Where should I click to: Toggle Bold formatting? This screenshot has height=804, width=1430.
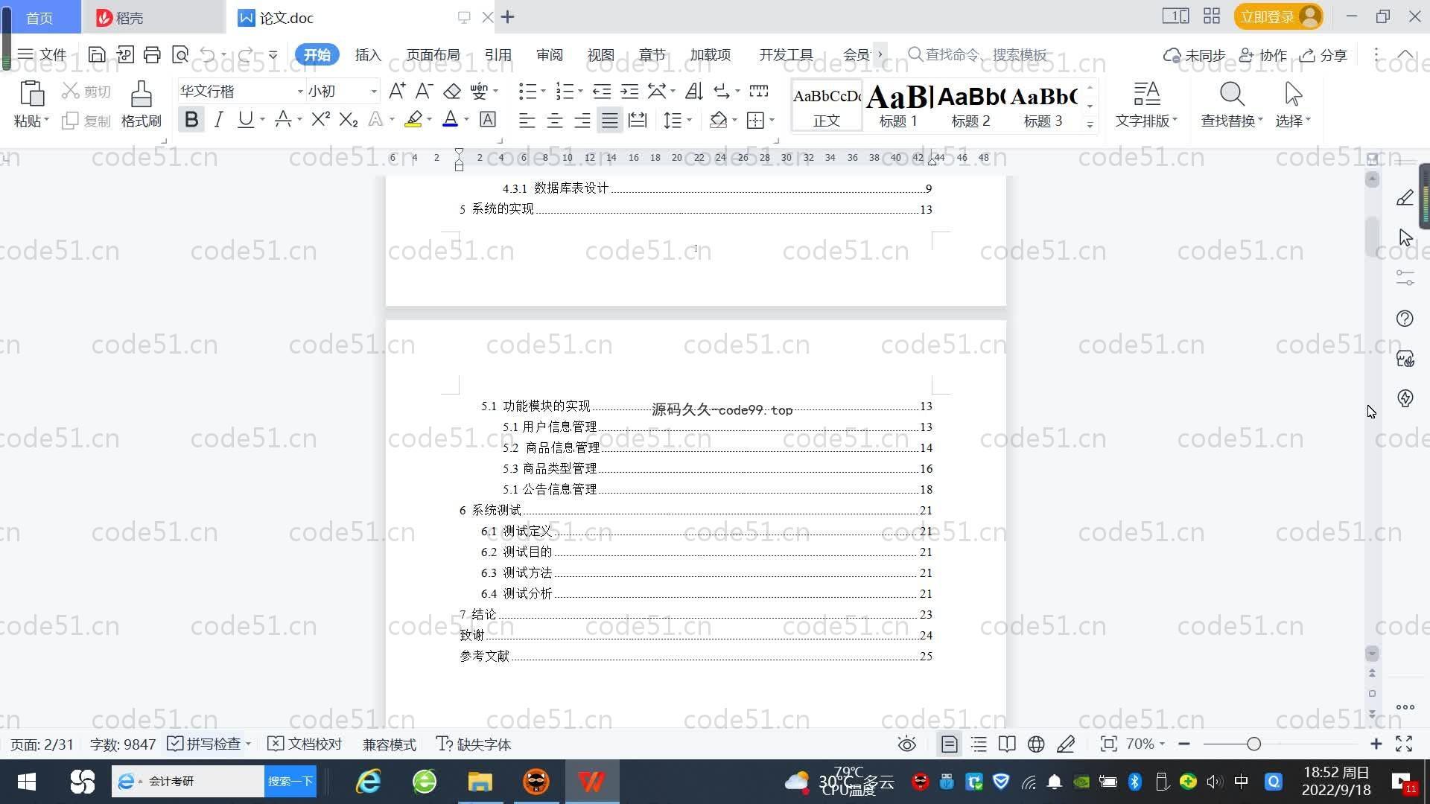(x=191, y=120)
